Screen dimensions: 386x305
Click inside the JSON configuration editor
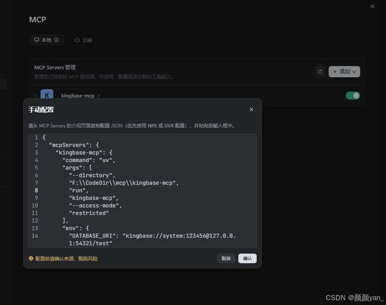point(142,191)
